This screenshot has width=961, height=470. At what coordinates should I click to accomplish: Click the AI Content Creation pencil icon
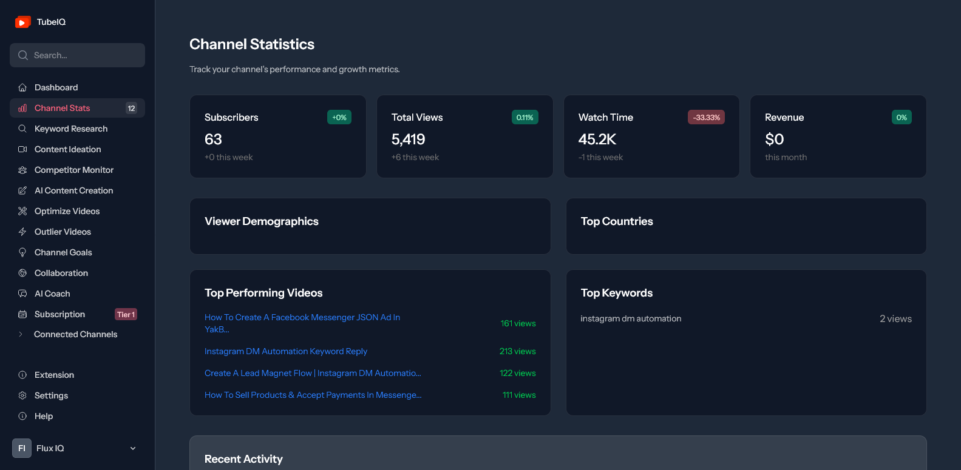tap(22, 190)
